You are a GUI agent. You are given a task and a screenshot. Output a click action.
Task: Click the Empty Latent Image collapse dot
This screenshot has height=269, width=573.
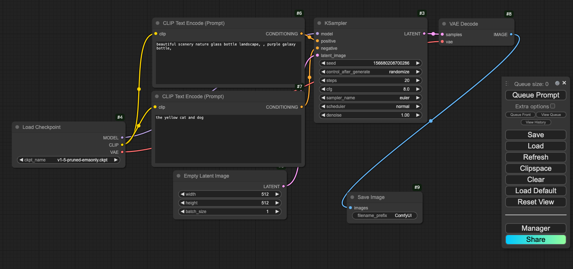(x=179, y=176)
